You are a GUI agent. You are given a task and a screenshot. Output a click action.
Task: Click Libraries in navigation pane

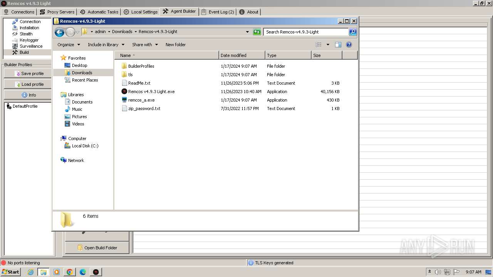click(76, 95)
